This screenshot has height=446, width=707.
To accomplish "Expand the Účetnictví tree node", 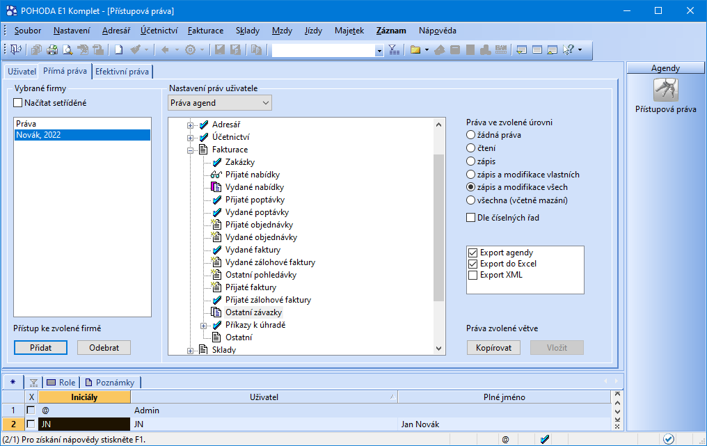I will point(190,138).
